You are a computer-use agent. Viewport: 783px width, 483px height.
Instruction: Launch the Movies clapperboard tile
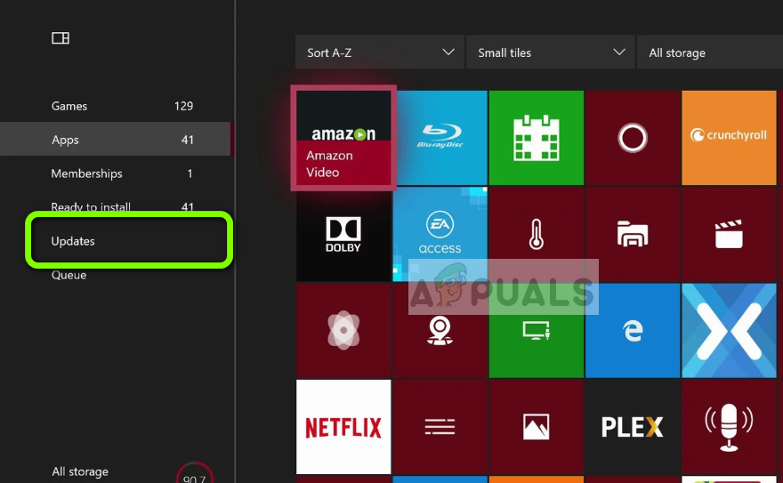coord(729,234)
